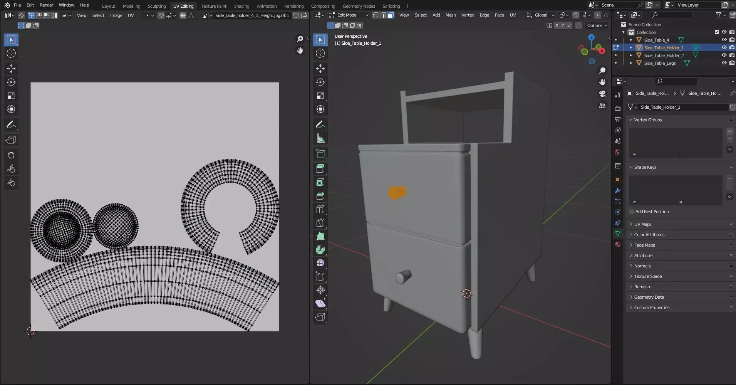The image size is (736, 385).
Task: Switch to the Geometry Nodes workspace tab
Action: pos(359,6)
